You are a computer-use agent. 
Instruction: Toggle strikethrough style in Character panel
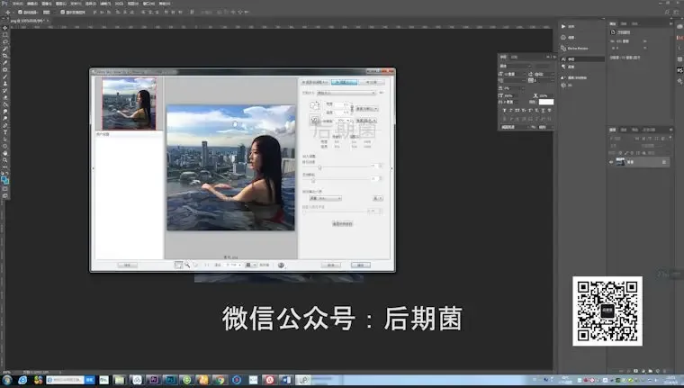point(550,111)
